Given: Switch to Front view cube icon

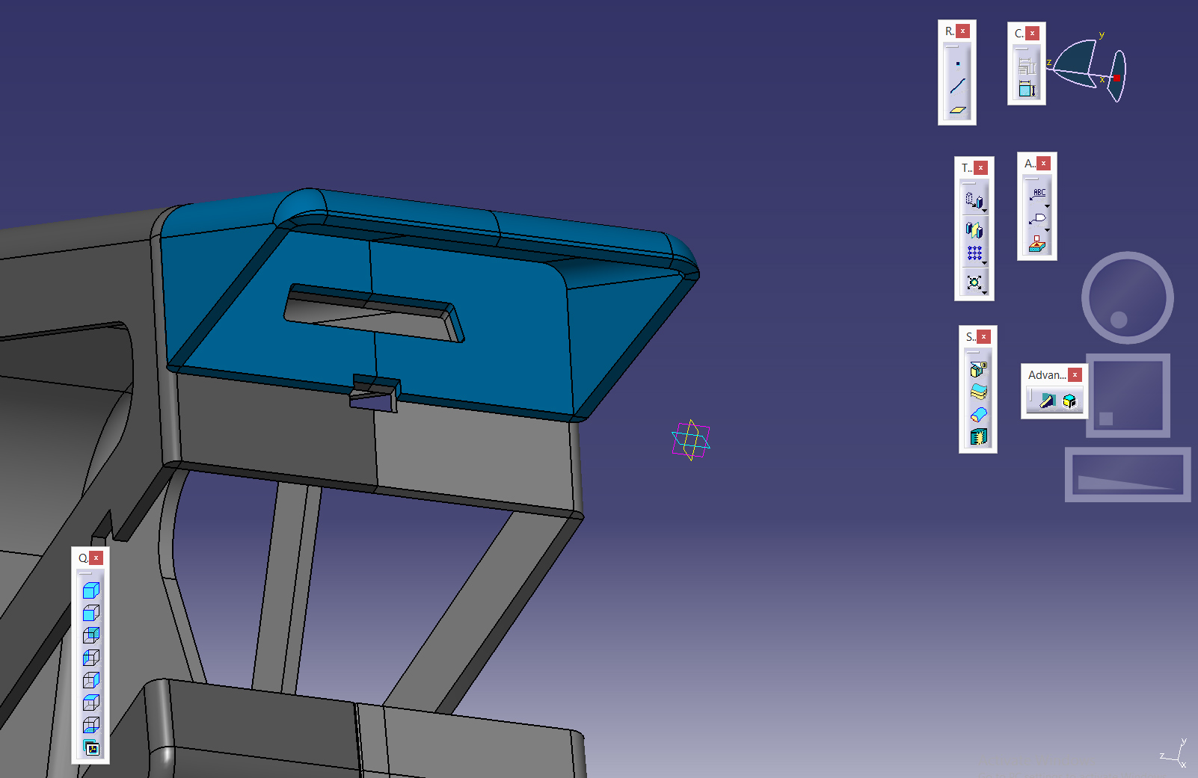Looking at the screenshot, I should point(90,613).
